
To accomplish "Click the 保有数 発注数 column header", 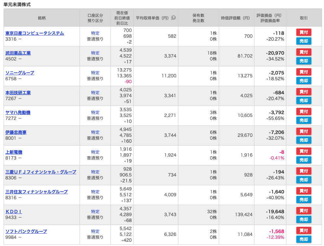I will [x=198, y=18].
